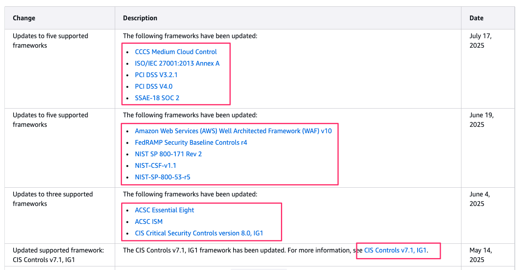Select the May 14, 2025 date cell

(x=488, y=255)
